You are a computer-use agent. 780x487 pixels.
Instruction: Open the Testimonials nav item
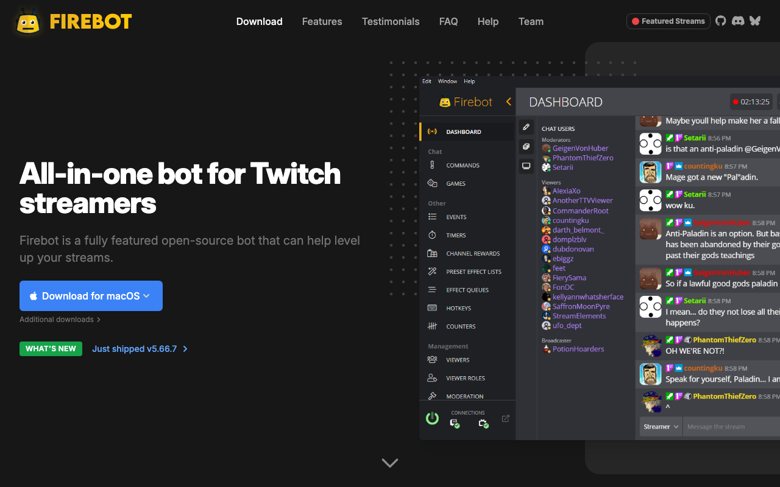pyautogui.click(x=391, y=21)
